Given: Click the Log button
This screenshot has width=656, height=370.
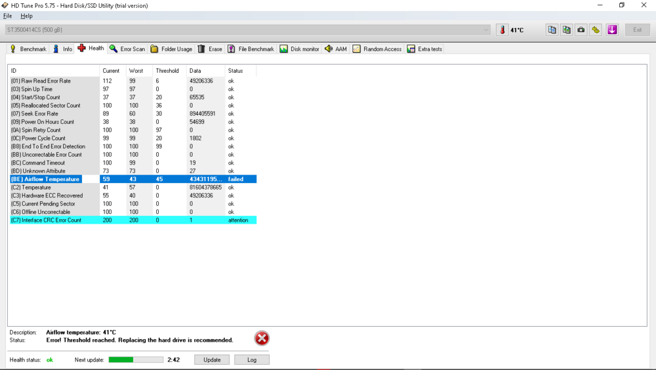Looking at the screenshot, I should 252,360.
